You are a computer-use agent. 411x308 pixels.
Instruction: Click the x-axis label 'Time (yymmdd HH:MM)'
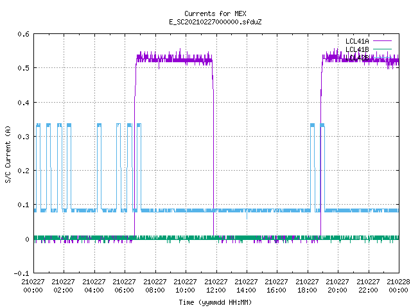point(215,302)
